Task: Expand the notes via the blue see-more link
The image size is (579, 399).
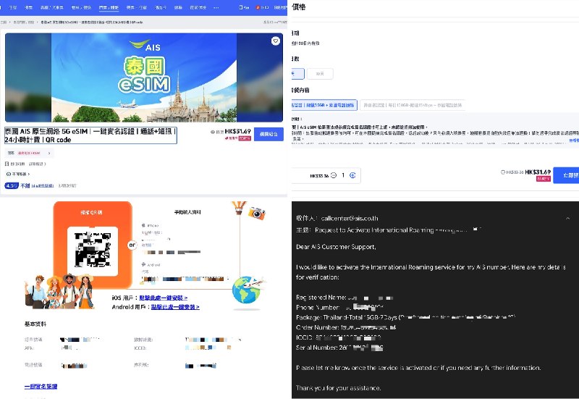Action: [x=575, y=140]
